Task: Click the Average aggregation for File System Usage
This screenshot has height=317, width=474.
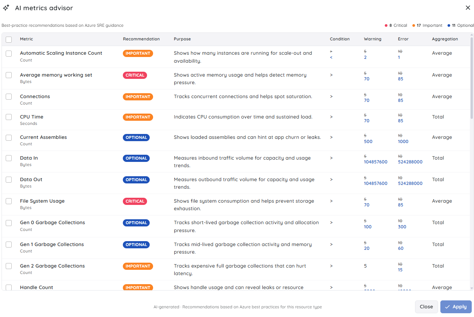Action: (442, 201)
